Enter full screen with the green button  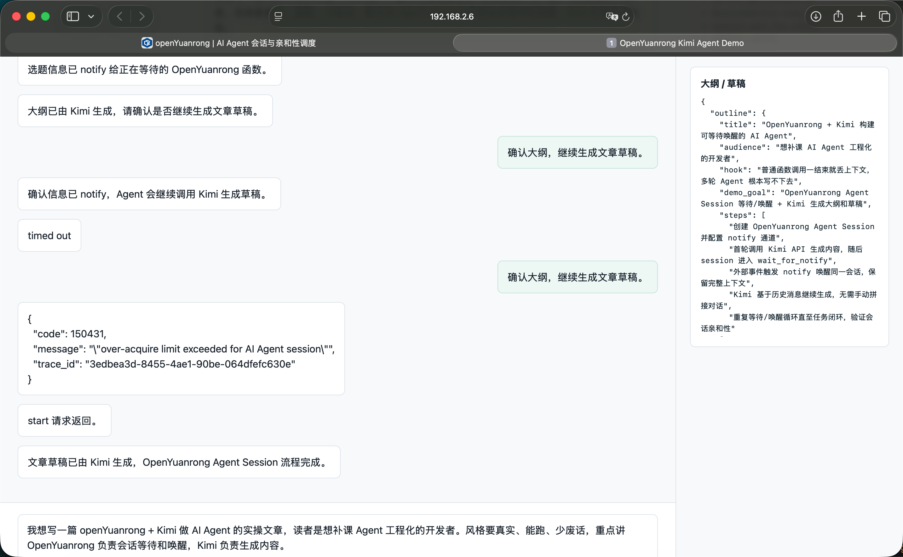(x=45, y=17)
